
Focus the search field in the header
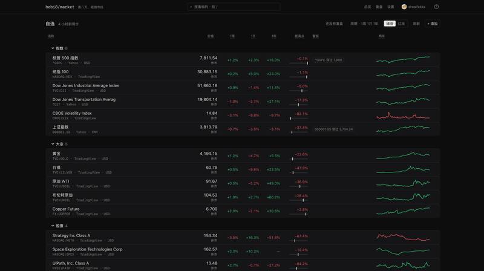pos(234,7)
